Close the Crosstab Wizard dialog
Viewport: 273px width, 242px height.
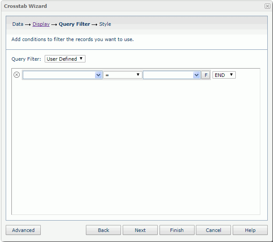[x=267, y=6]
